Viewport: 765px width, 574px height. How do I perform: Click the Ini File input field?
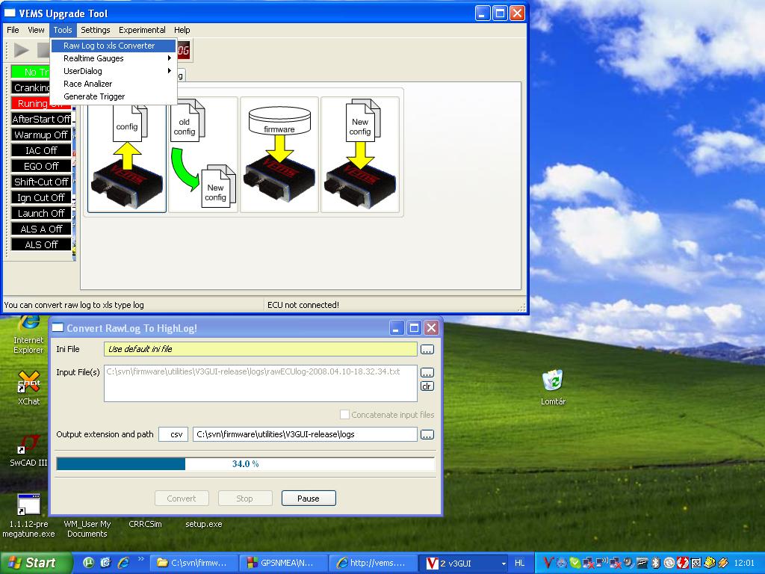coord(261,349)
